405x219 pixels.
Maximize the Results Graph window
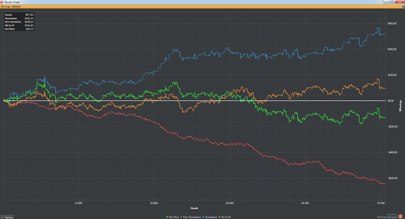click(392, 2)
